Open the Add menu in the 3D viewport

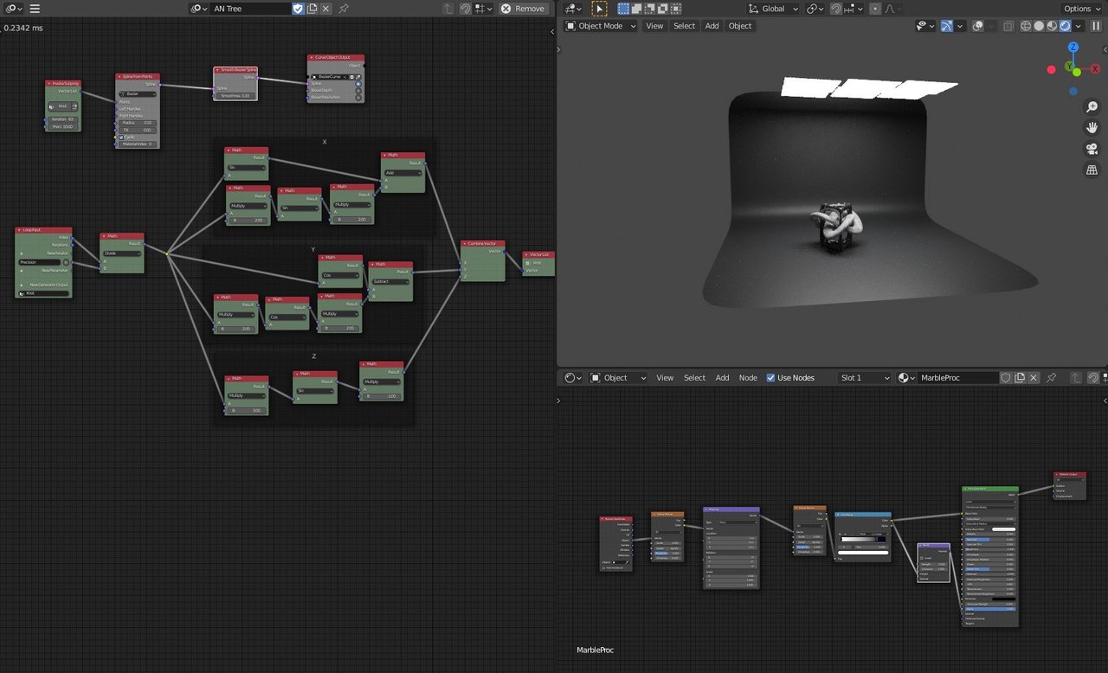click(x=712, y=26)
